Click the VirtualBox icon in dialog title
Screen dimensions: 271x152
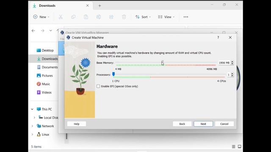(68, 38)
